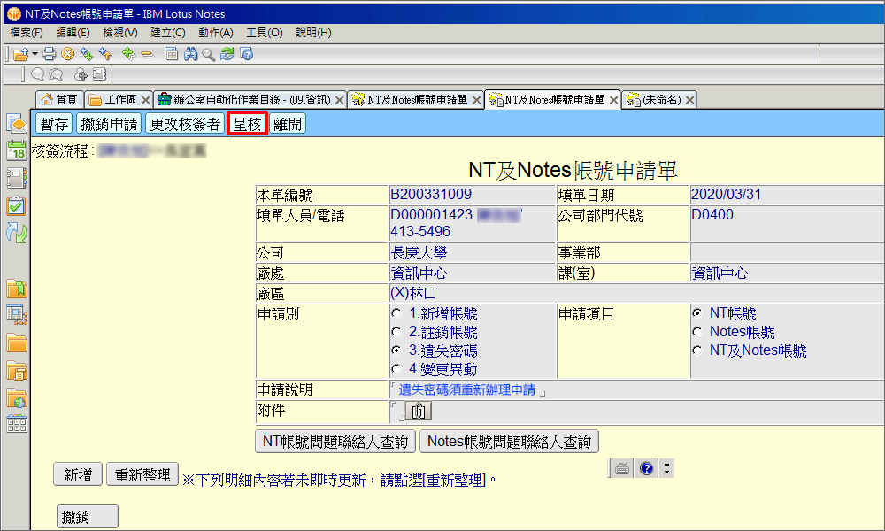Click the green plus Expand icon
The image size is (885, 531).
(x=128, y=54)
